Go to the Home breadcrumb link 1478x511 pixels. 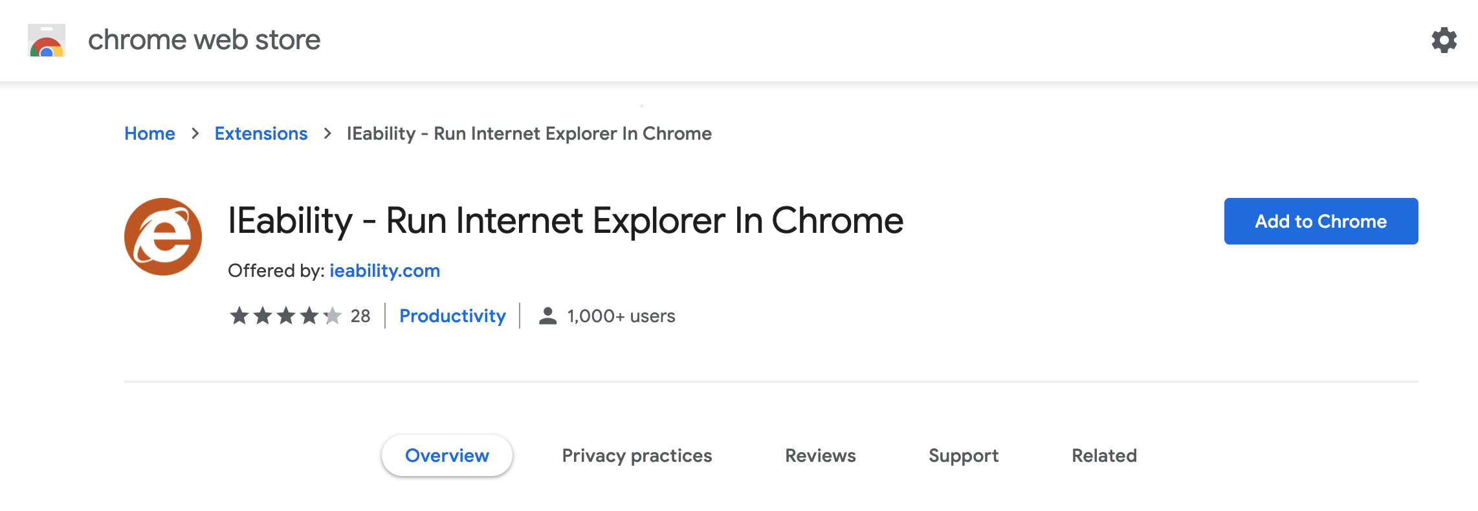tap(149, 133)
